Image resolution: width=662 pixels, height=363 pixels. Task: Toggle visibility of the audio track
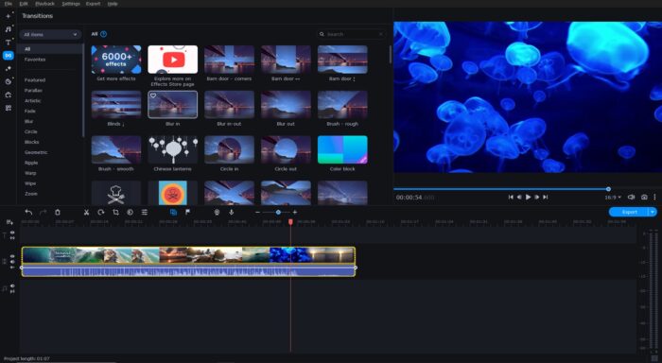[x=12, y=285]
